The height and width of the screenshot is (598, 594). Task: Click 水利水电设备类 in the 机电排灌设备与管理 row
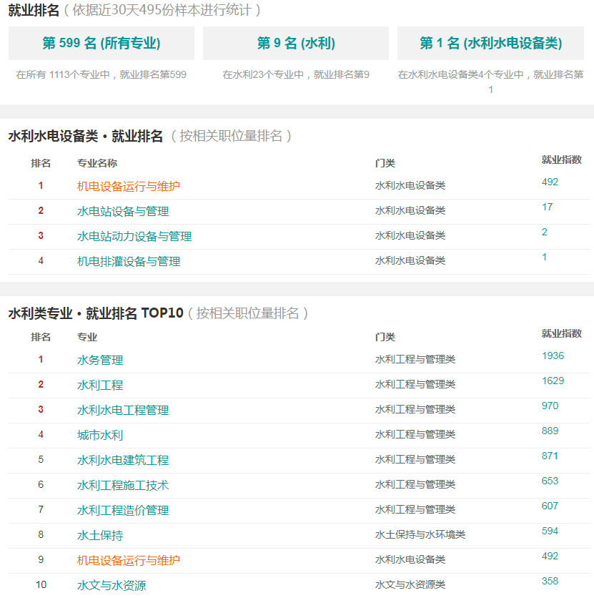pyautogui.click(x=410, y=260)
